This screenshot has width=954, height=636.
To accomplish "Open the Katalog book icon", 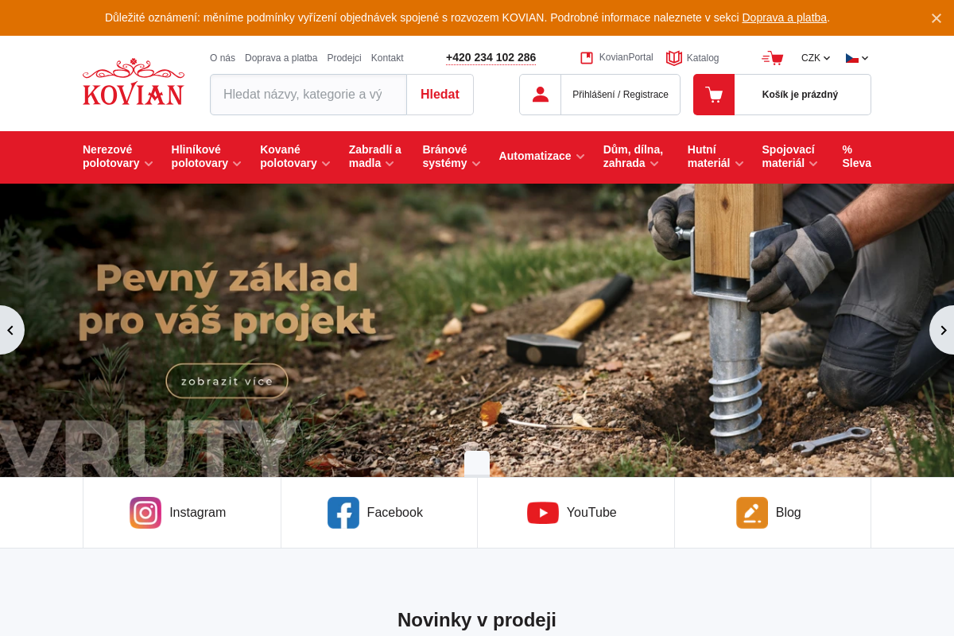I will pos(674,58).
